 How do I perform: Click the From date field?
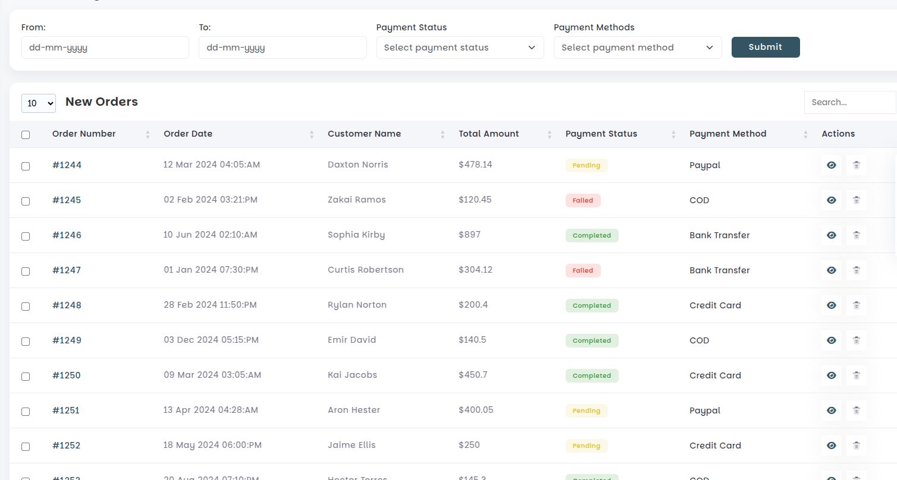click(105, 48)
